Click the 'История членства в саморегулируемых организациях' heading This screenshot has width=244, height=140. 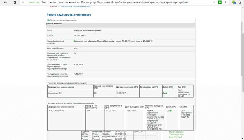(x=71, y=103)
